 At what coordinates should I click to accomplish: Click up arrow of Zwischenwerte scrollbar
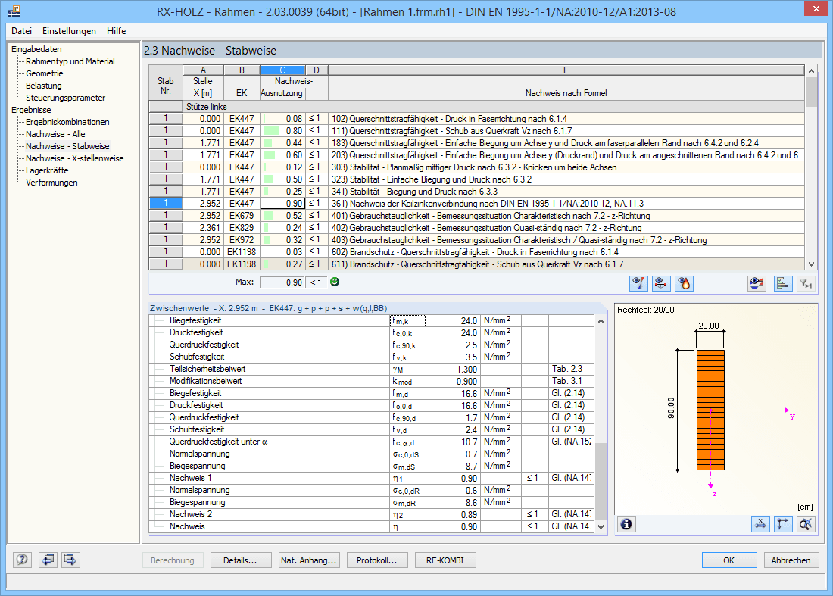(601, 321)
